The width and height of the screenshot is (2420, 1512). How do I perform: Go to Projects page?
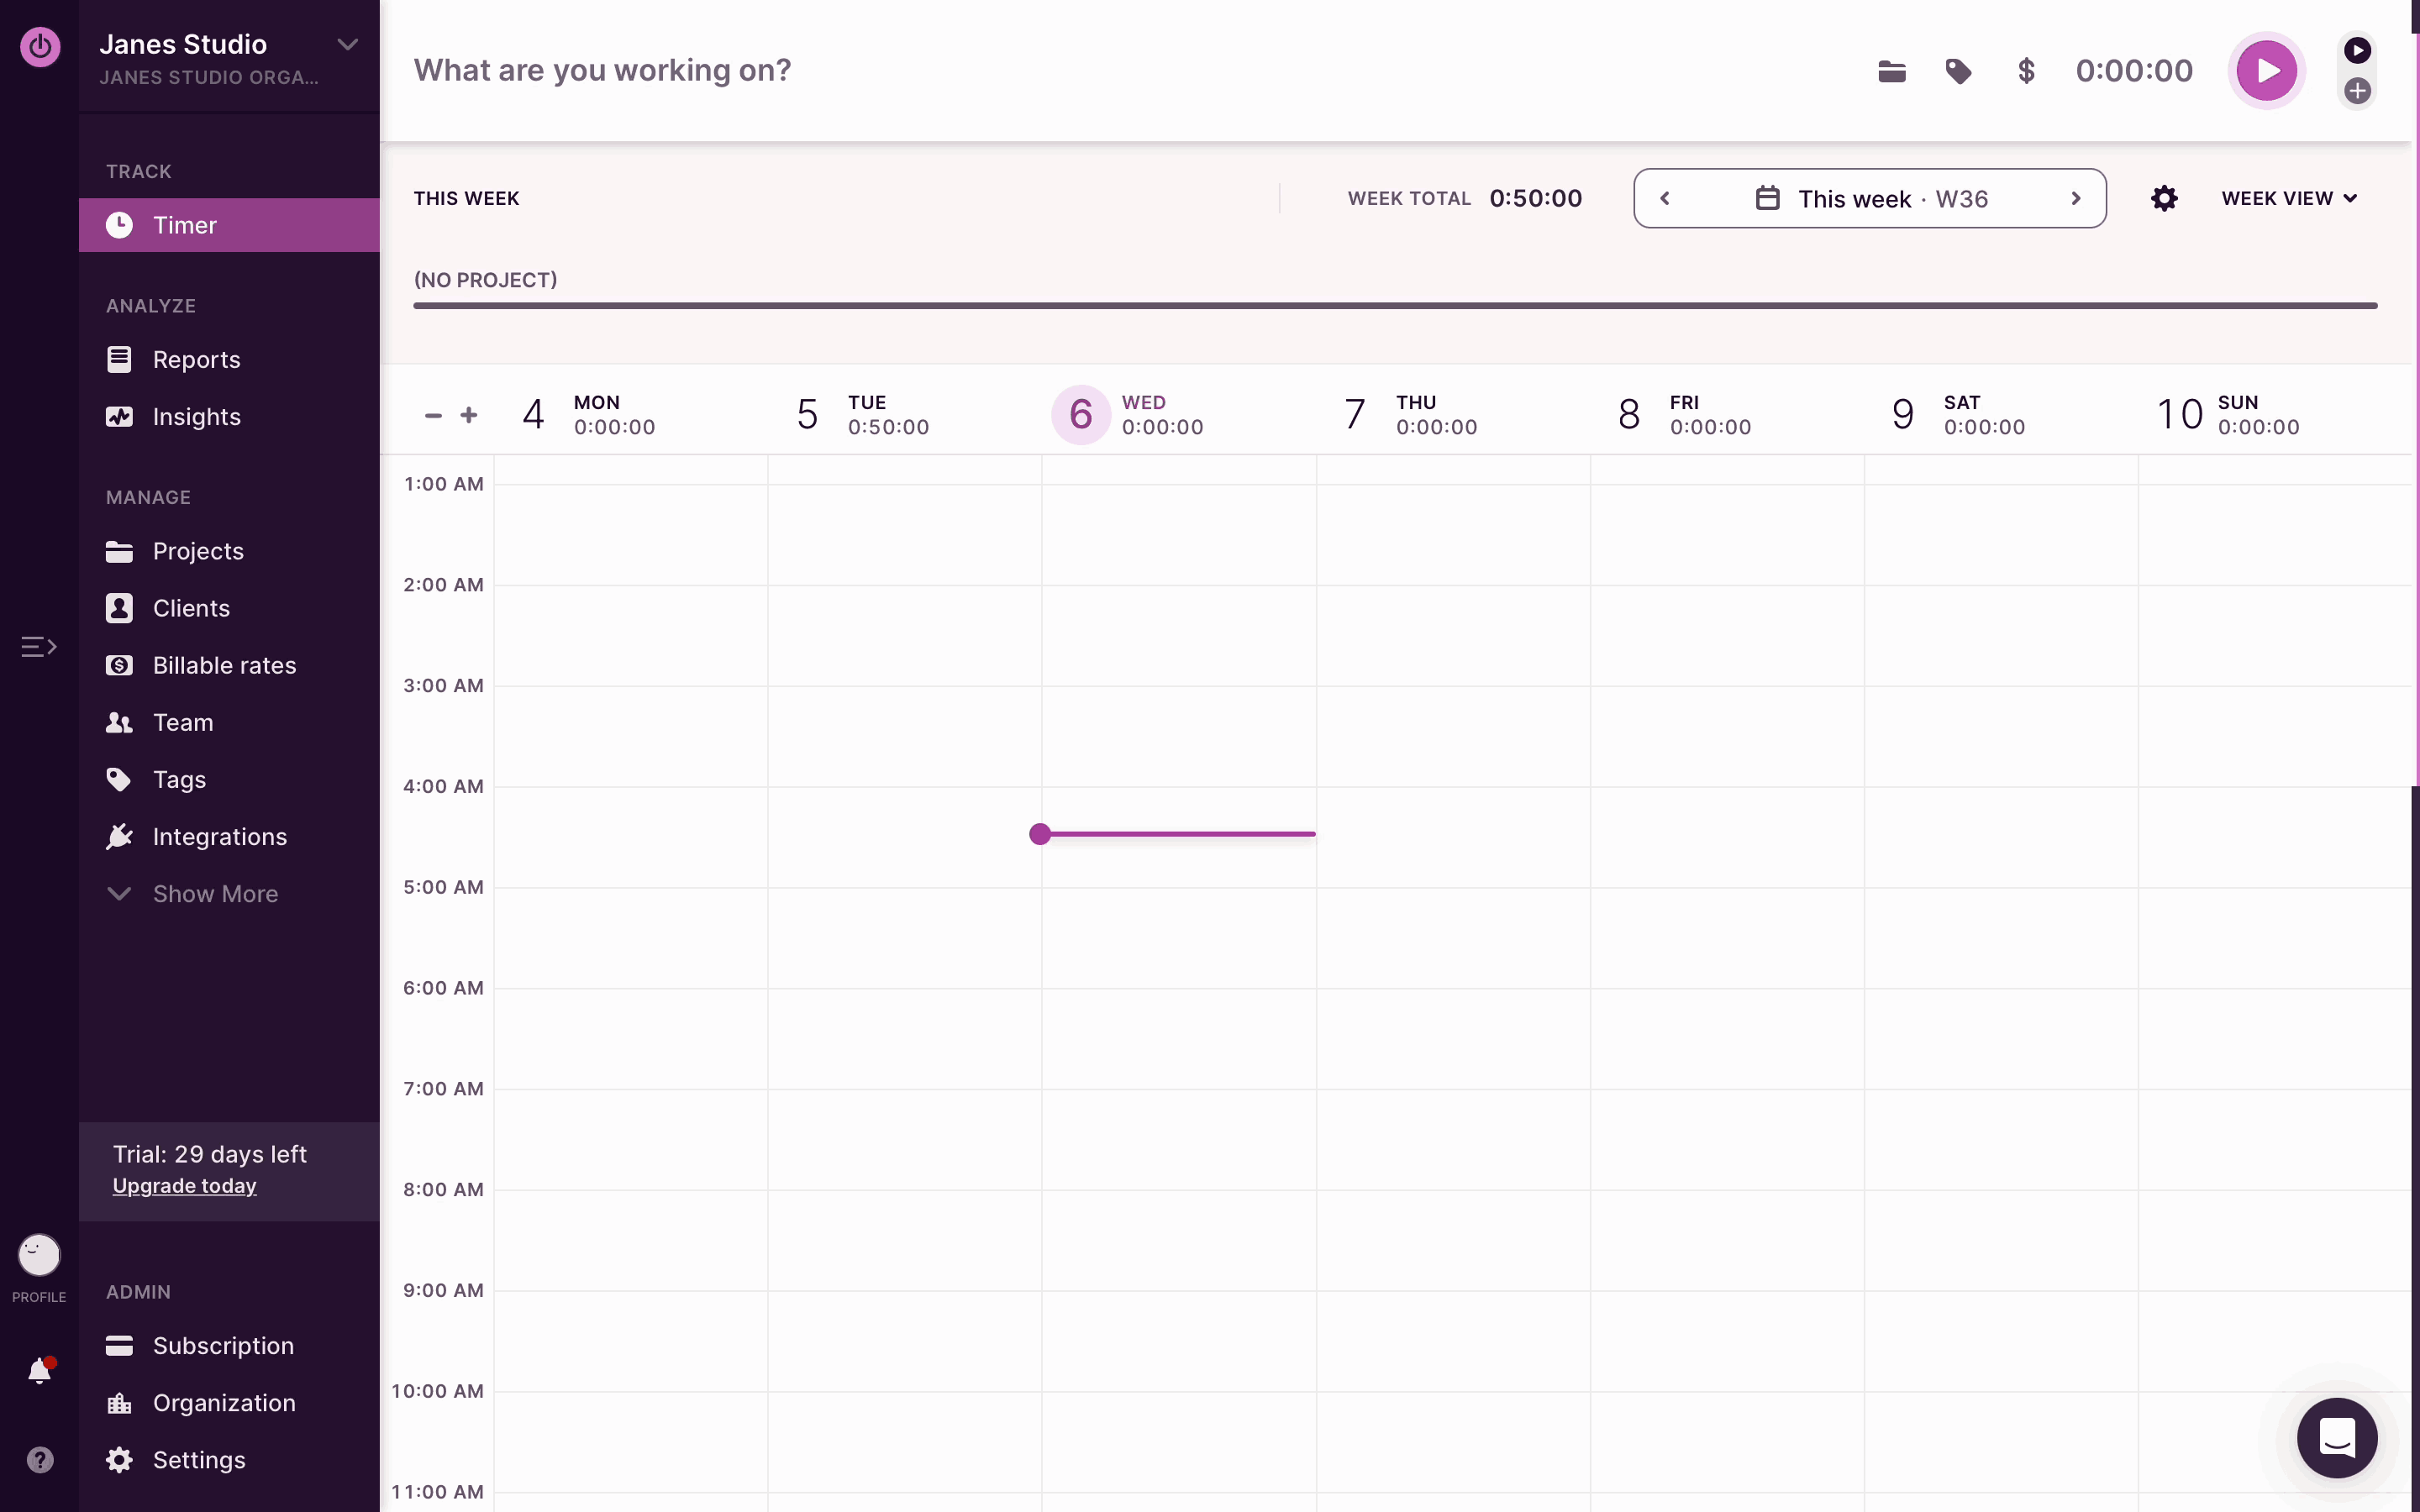coord(198,551)
